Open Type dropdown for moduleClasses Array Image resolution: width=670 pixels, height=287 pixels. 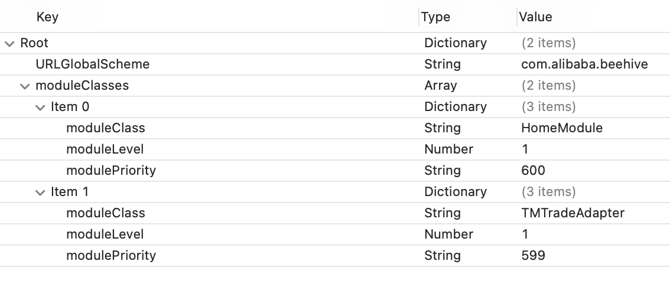pyautogui.click(x=440, y=86)
